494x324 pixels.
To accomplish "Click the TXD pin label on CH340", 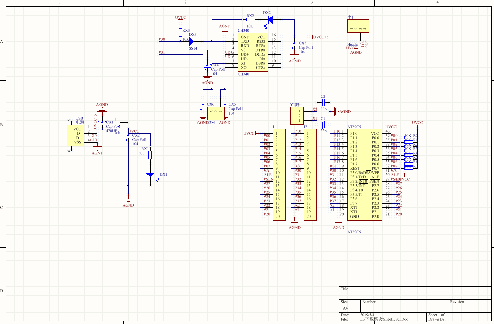I will point(245,41).
